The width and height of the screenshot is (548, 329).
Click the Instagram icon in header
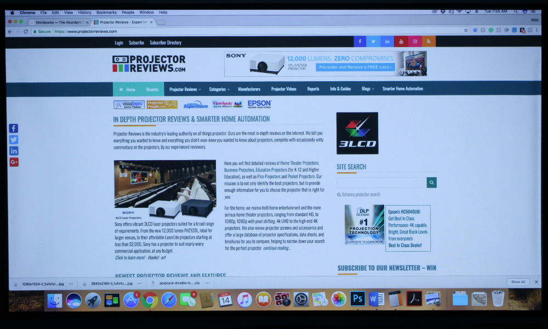coord(415,42)
